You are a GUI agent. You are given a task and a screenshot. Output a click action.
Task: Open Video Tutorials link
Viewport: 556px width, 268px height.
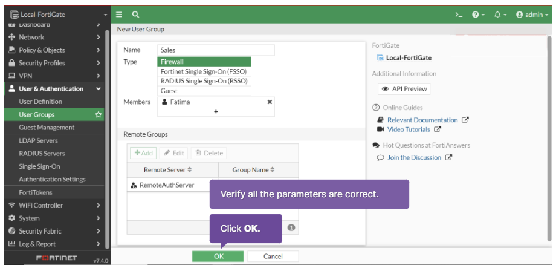tap(409, 129)
